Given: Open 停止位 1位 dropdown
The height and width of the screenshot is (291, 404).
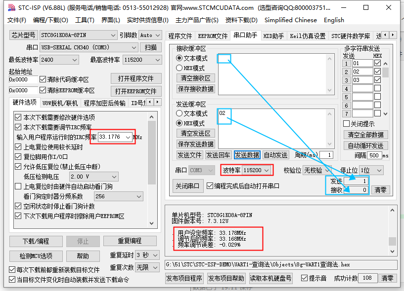Looking at the screenshot, I should click(371, 170).
